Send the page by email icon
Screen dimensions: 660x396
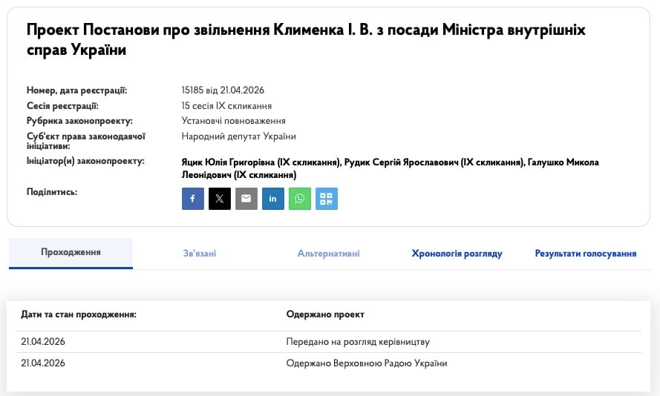tap(246, 199)
